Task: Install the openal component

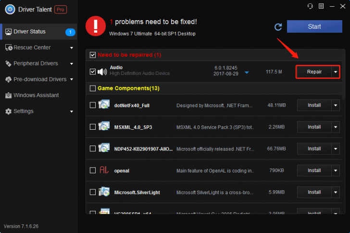Action: (x=314, y=171)
